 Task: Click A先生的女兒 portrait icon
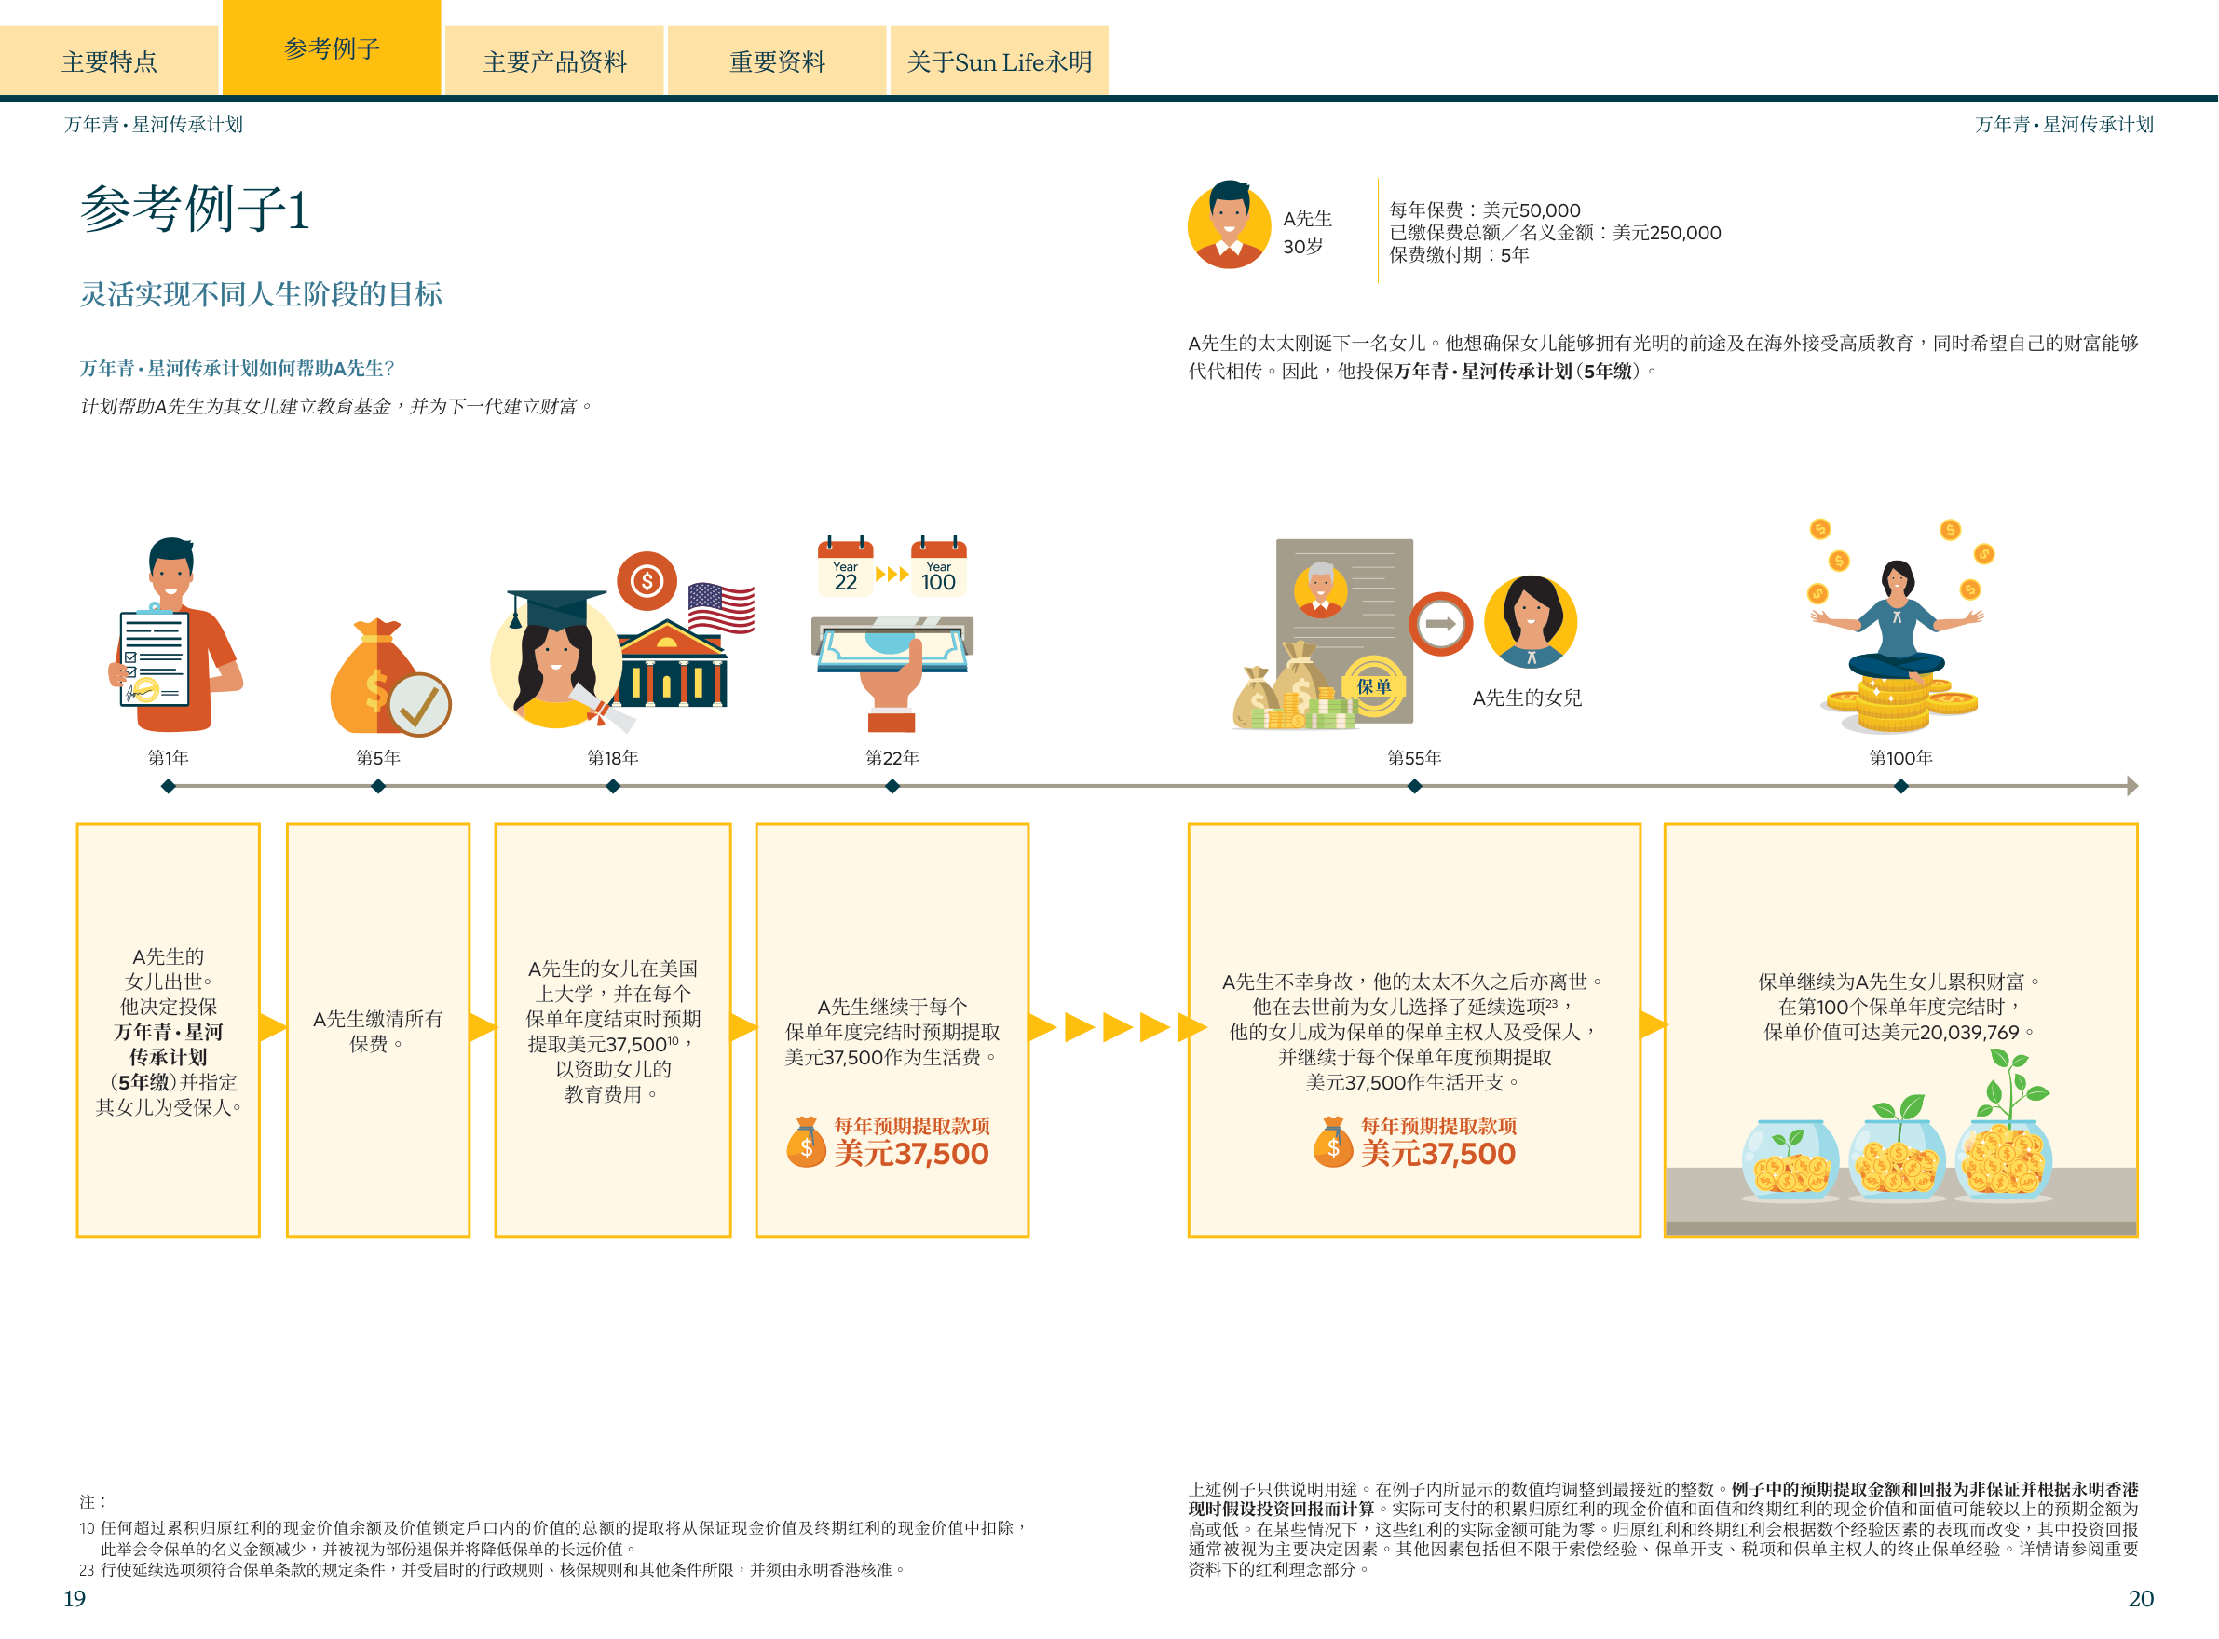[x=1530, y=622]
